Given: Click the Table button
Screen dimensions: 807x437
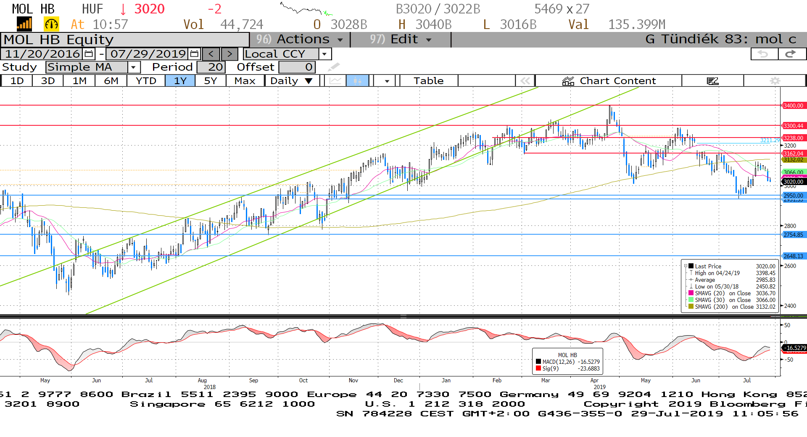Looking at the screenshot, I should 429,81.
